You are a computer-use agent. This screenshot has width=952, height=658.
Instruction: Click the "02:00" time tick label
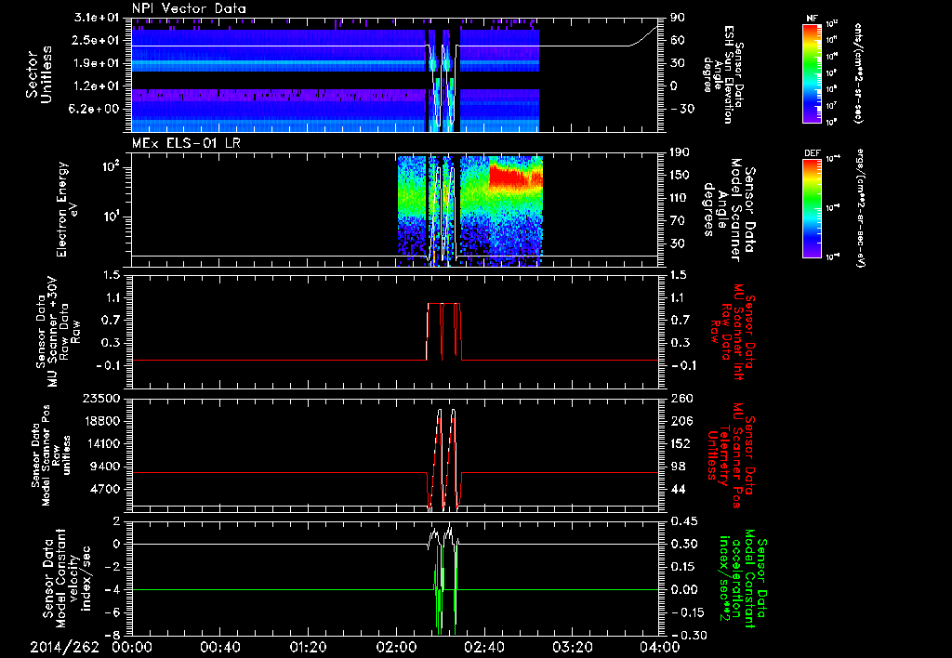[x=396, y=647]
